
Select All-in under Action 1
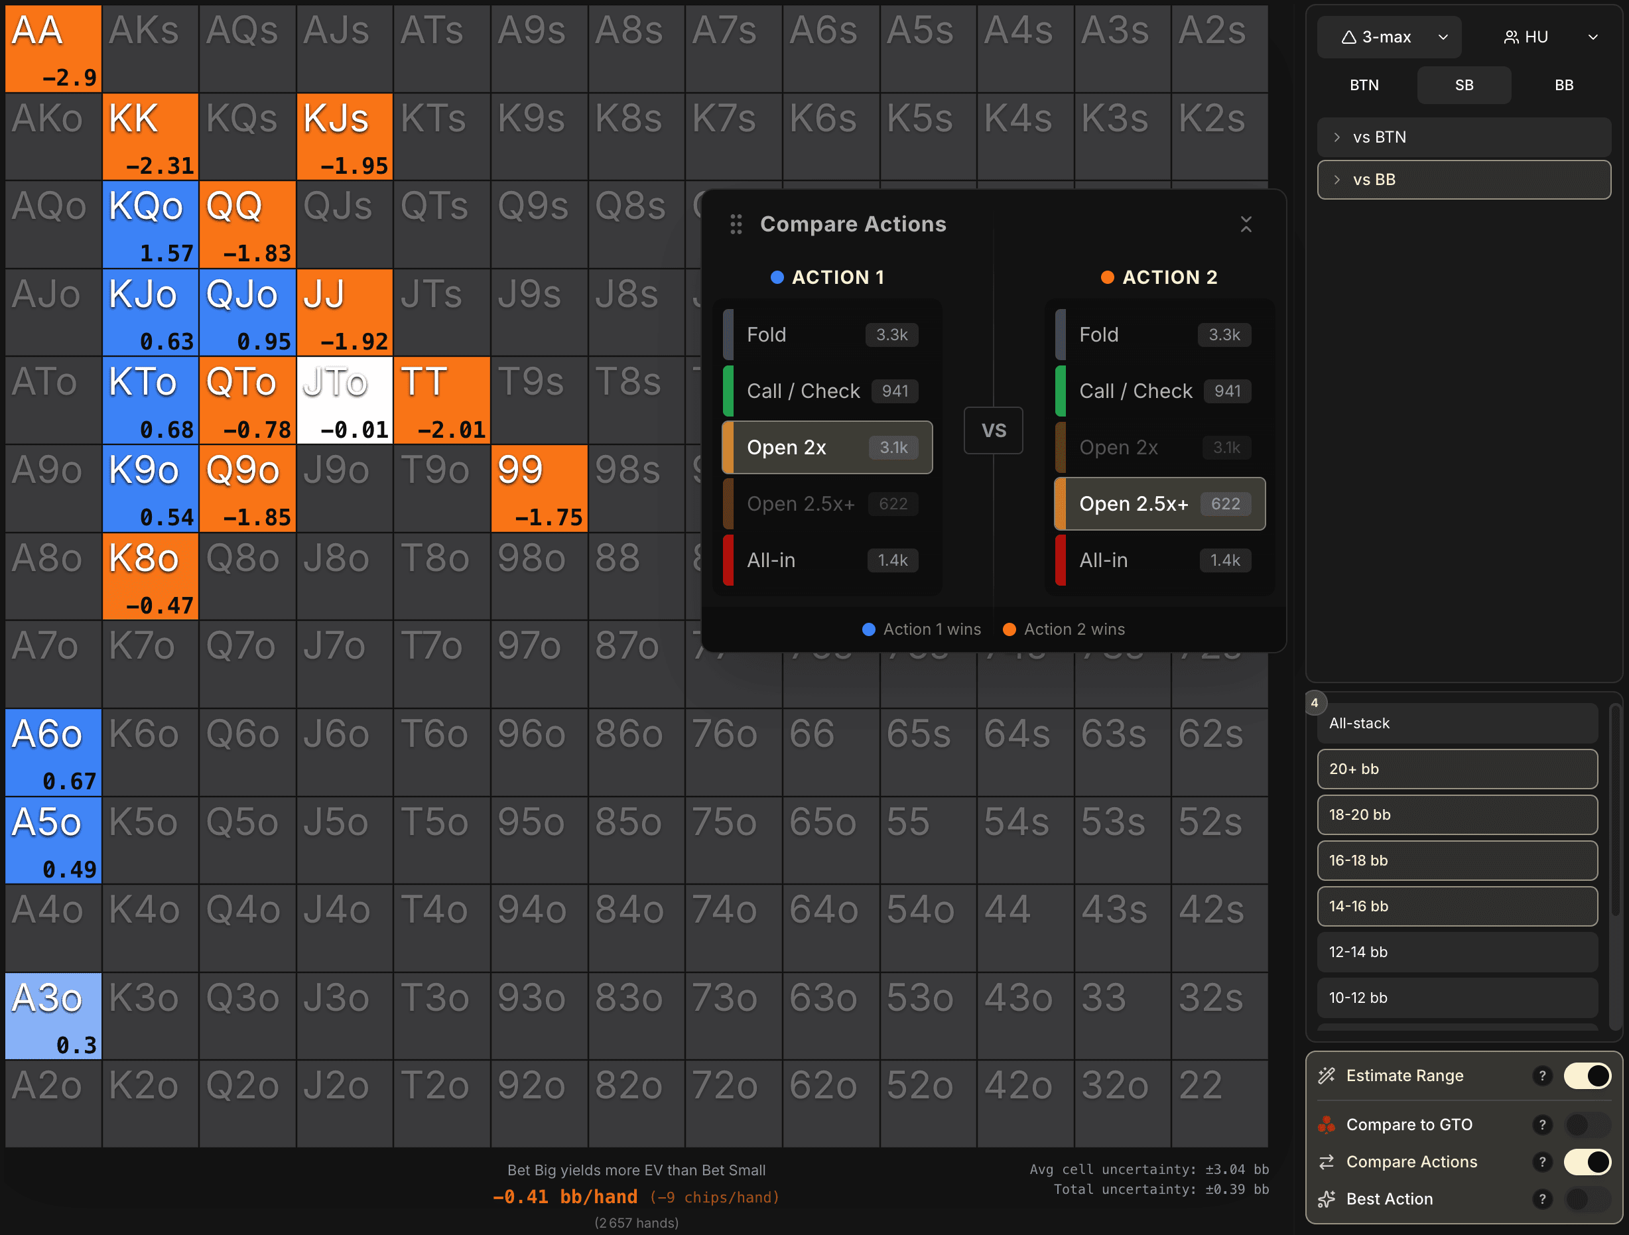click(x=827, y=560)
